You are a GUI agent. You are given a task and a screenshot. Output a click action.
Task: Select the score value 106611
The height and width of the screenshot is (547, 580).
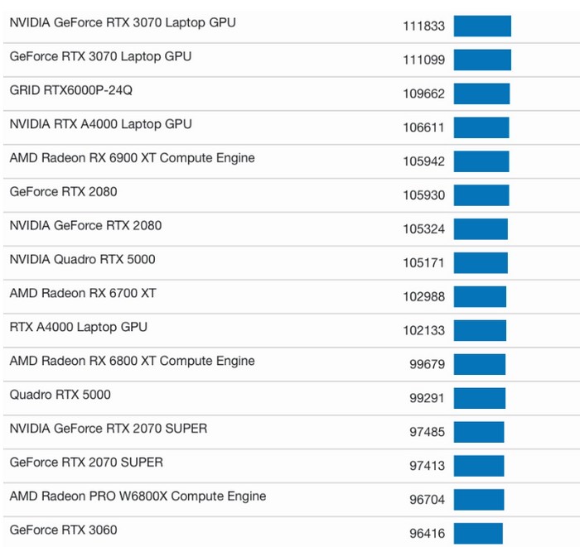(423, 127)
